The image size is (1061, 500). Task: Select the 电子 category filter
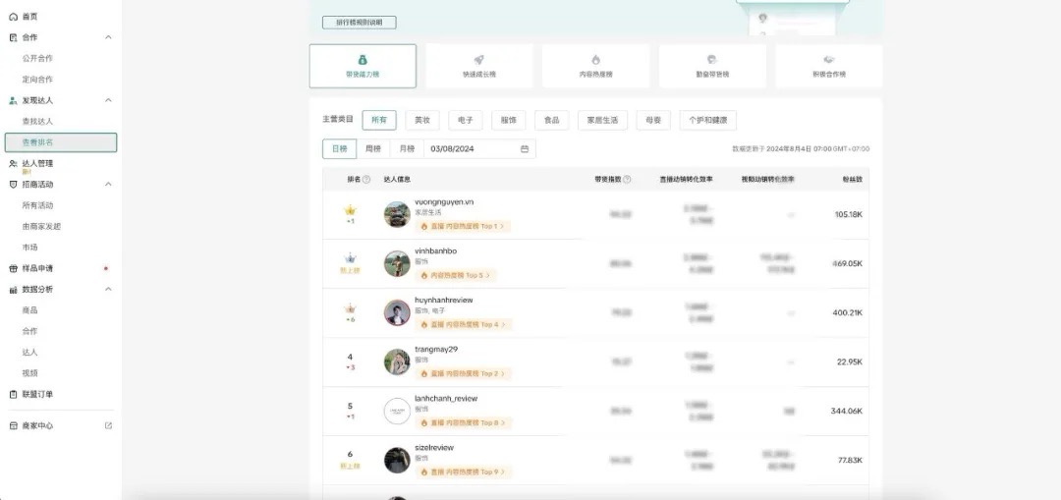466,121
